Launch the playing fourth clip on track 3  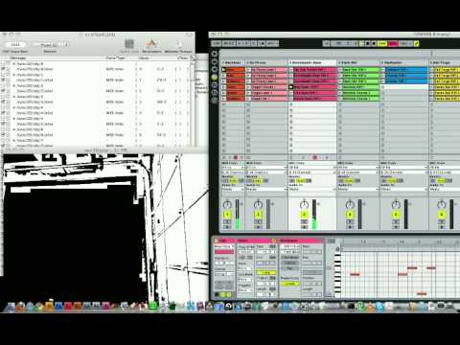coord(291,87)
